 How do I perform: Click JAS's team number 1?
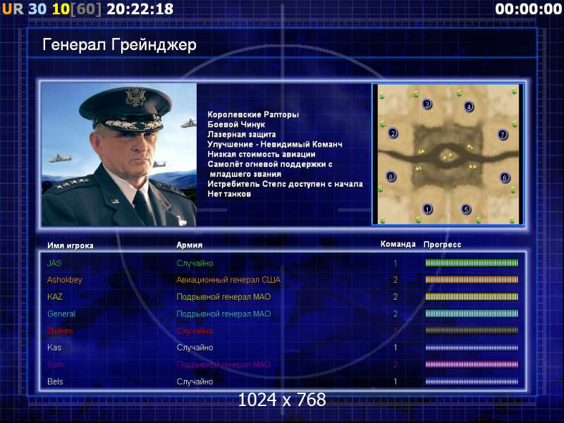coord(396,263)
